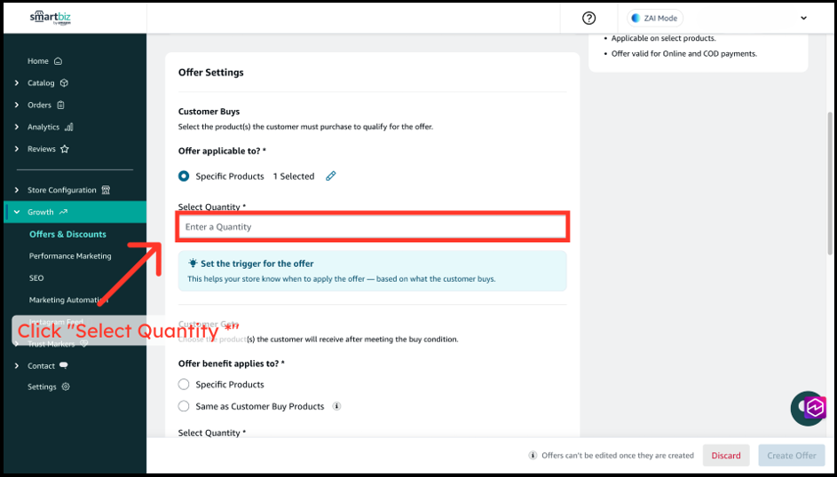The width and height of the screenshot is (837, 477).
Task: Click the Discard button
Action: click(x=725, y=456)
